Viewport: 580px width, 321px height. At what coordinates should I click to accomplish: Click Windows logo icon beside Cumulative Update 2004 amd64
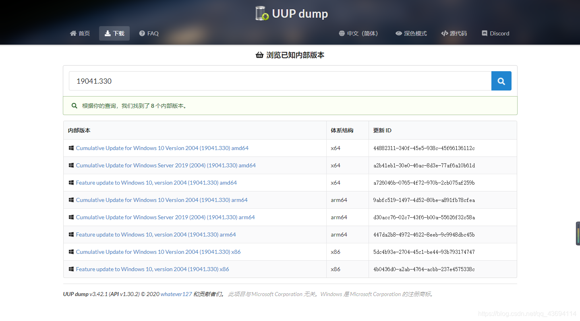(x=71, y=148)
